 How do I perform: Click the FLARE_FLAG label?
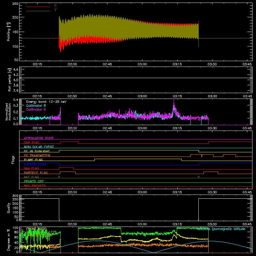click(x=33, y=160)
